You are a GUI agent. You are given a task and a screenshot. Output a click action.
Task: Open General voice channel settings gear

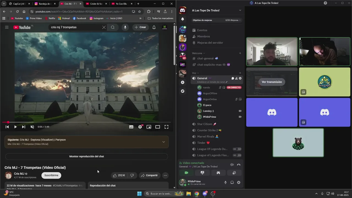[x=240, y=78]
